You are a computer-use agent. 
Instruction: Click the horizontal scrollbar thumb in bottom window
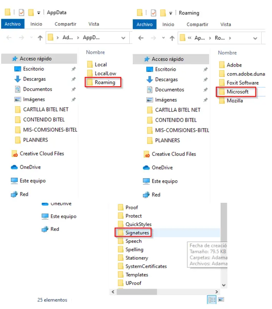(x=137, y=292)
